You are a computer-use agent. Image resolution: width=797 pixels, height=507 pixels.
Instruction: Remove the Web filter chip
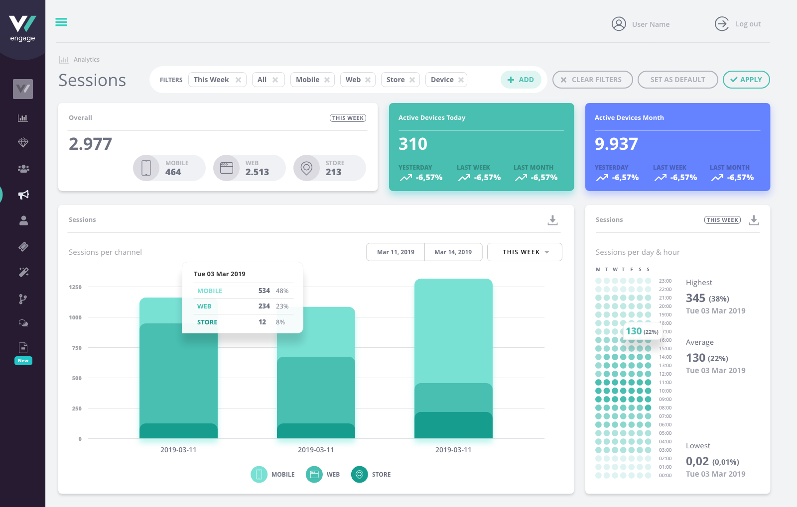coord(368,80)
